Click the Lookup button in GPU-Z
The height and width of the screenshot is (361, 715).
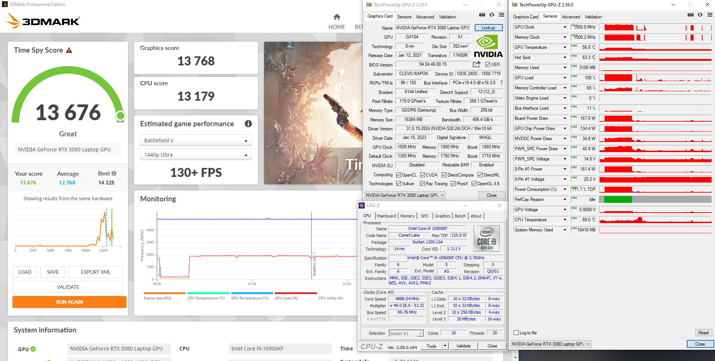pyautogui.click(x=488, y=28)
